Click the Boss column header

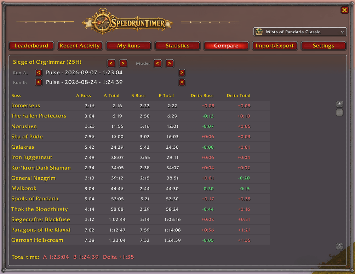[16, 96]
